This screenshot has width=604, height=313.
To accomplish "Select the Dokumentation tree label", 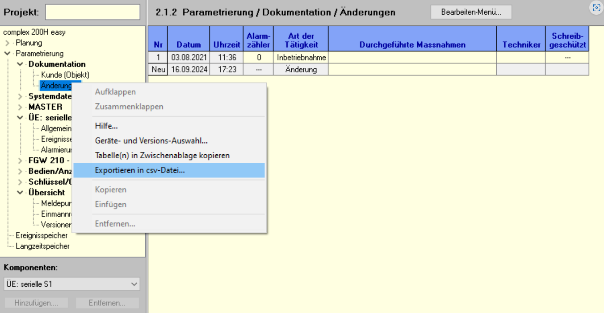I will click(57, 64).
